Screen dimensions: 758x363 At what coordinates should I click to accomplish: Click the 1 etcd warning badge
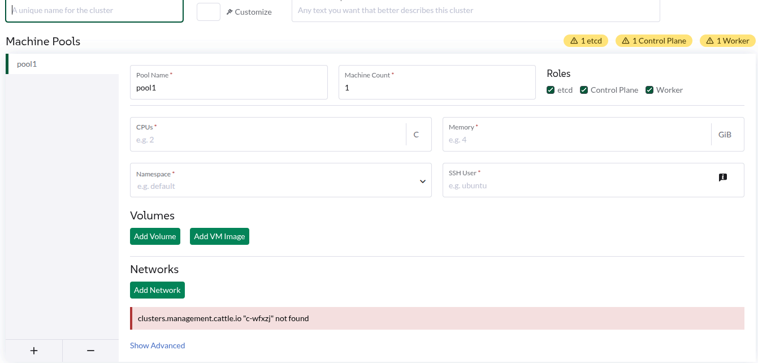pyautogui.click(x=586, y=41)
